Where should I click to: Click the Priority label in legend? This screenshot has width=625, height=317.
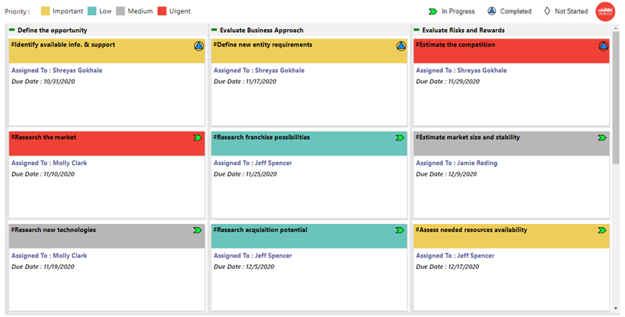click(17, 11)
